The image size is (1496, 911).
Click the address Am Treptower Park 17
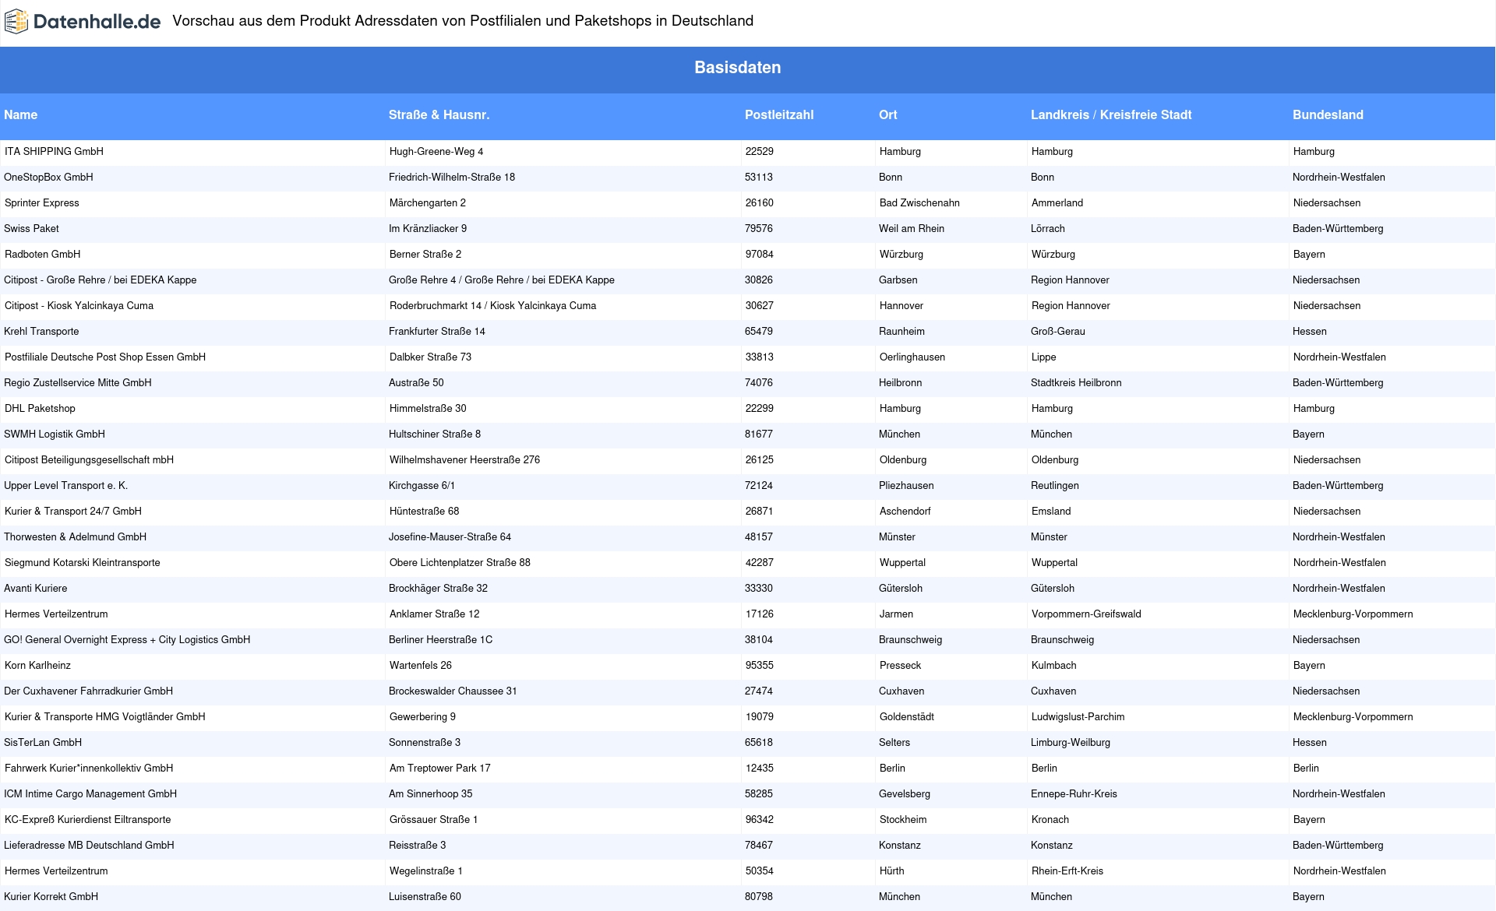440,768
